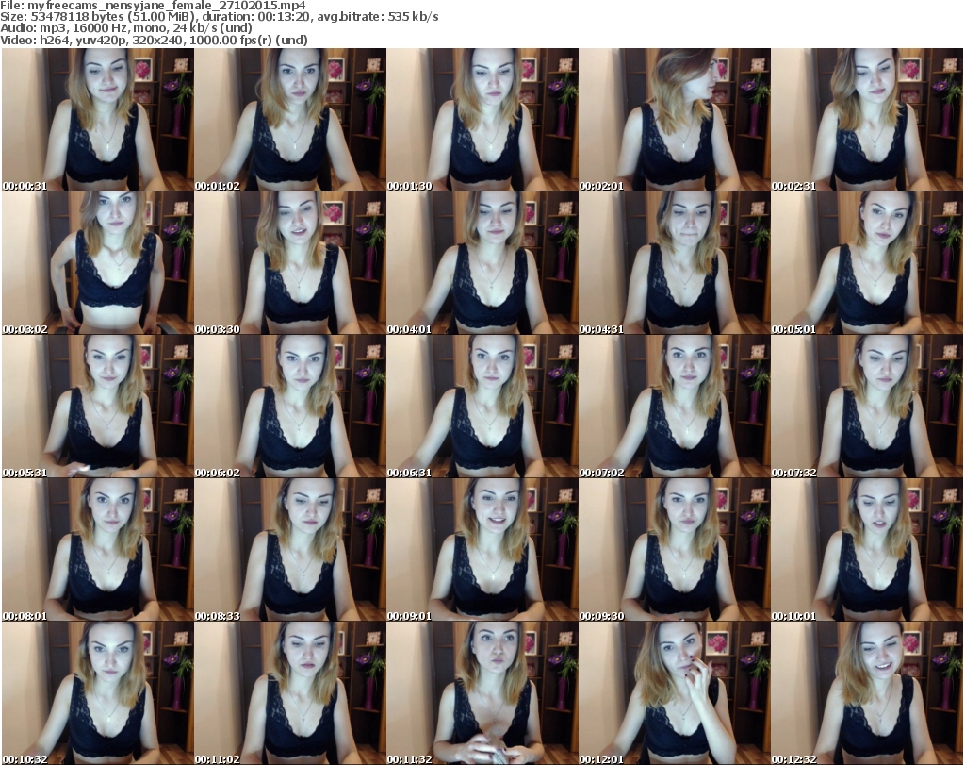Select the thumbnail stamped 00:08:33

pos(290,550)
